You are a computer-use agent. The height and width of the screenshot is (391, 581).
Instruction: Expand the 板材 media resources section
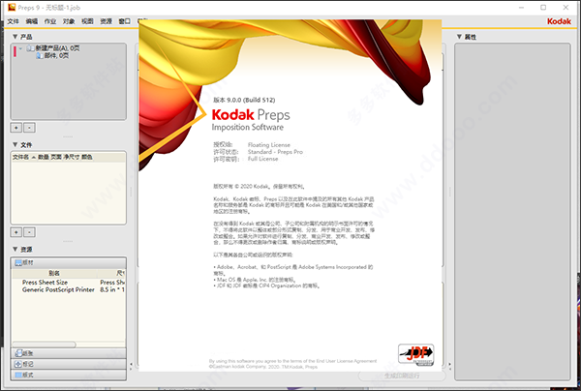tap(68, 263)
